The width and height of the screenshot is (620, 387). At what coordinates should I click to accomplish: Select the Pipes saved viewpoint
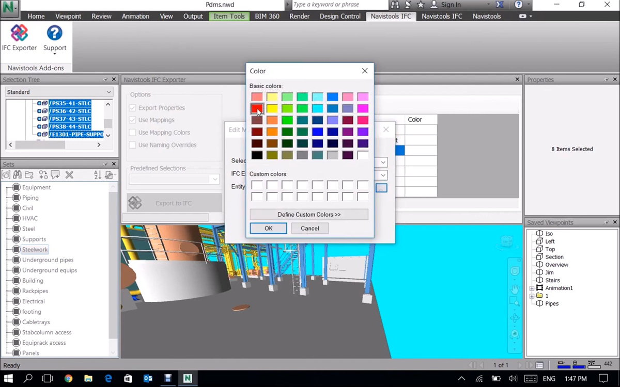[x=552, y=303]
